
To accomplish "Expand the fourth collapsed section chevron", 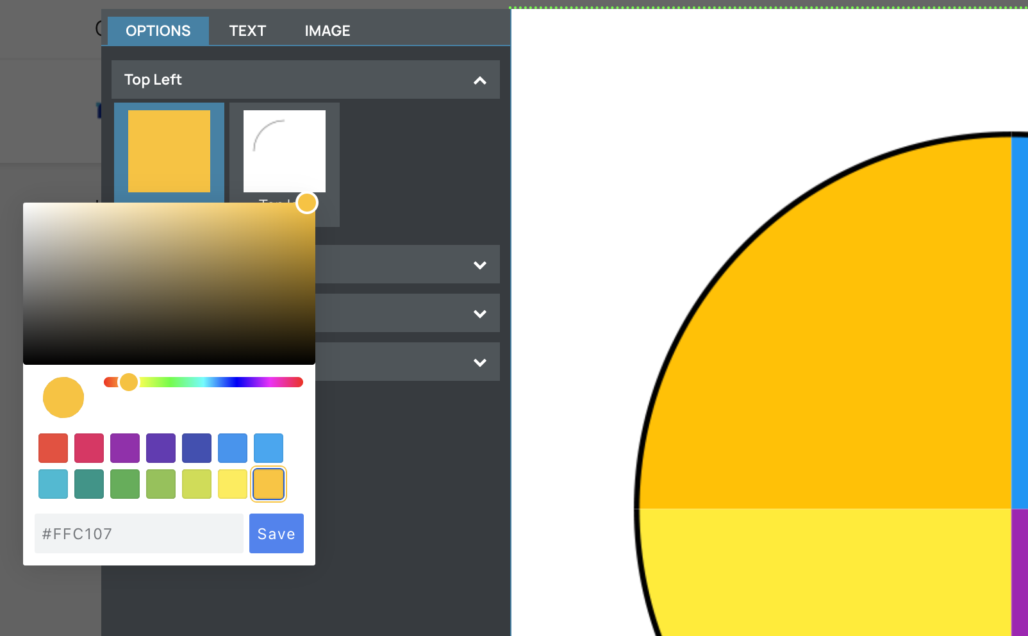I will 480,362.
